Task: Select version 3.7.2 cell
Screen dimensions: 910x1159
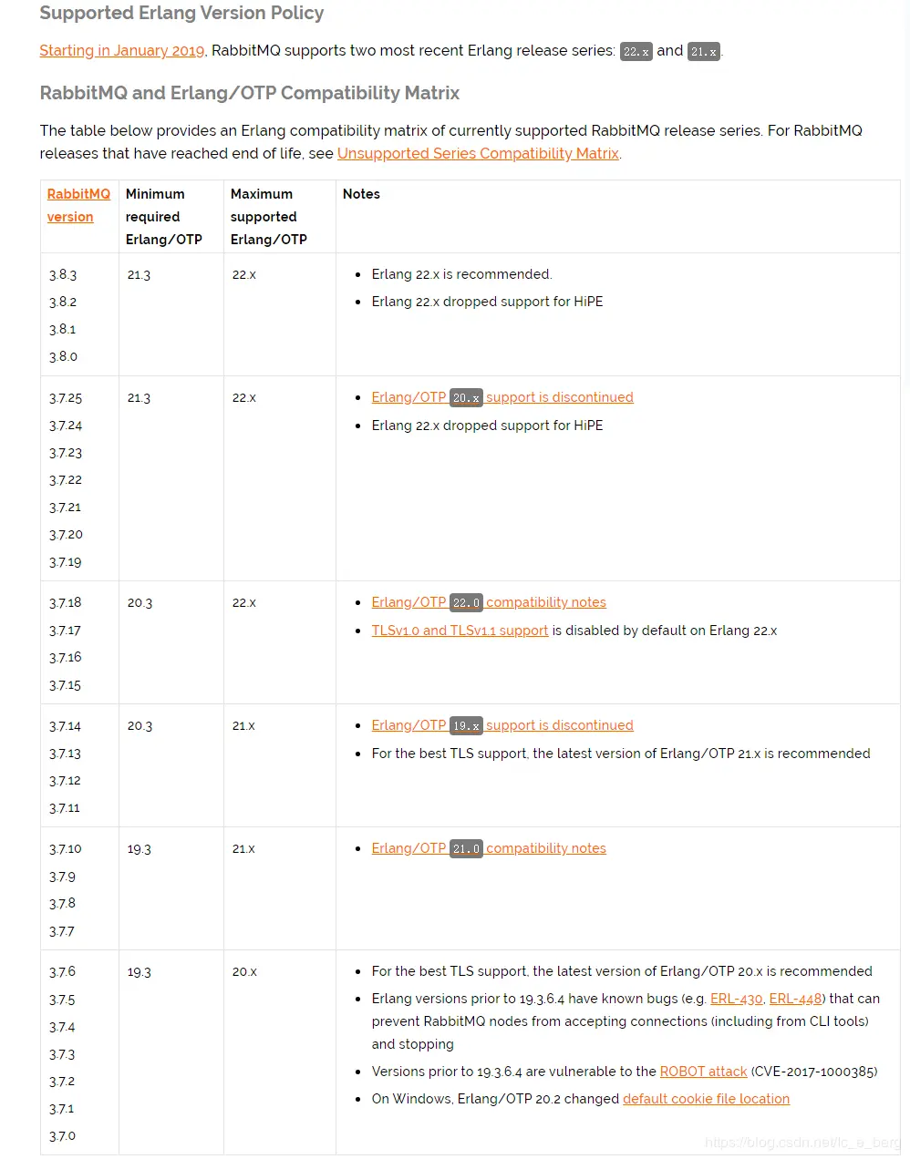Action: [63, 1082]
